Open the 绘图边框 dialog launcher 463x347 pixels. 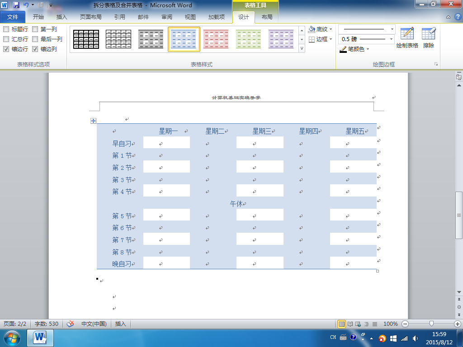436,64
